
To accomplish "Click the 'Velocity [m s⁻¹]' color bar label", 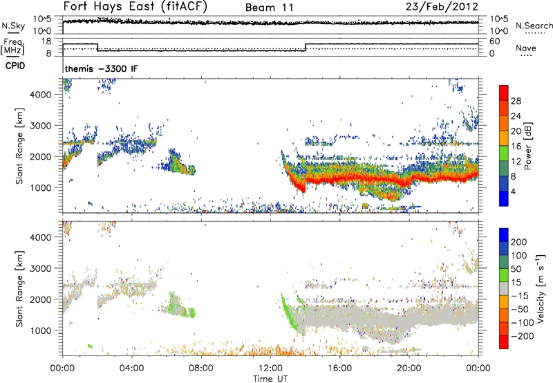I will click(x=540, y=288).
